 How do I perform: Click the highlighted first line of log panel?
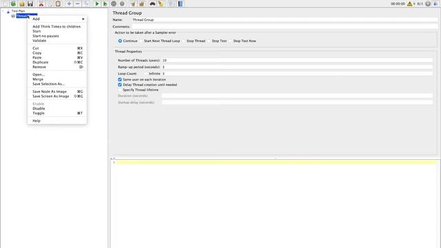[x=277, y=163]
